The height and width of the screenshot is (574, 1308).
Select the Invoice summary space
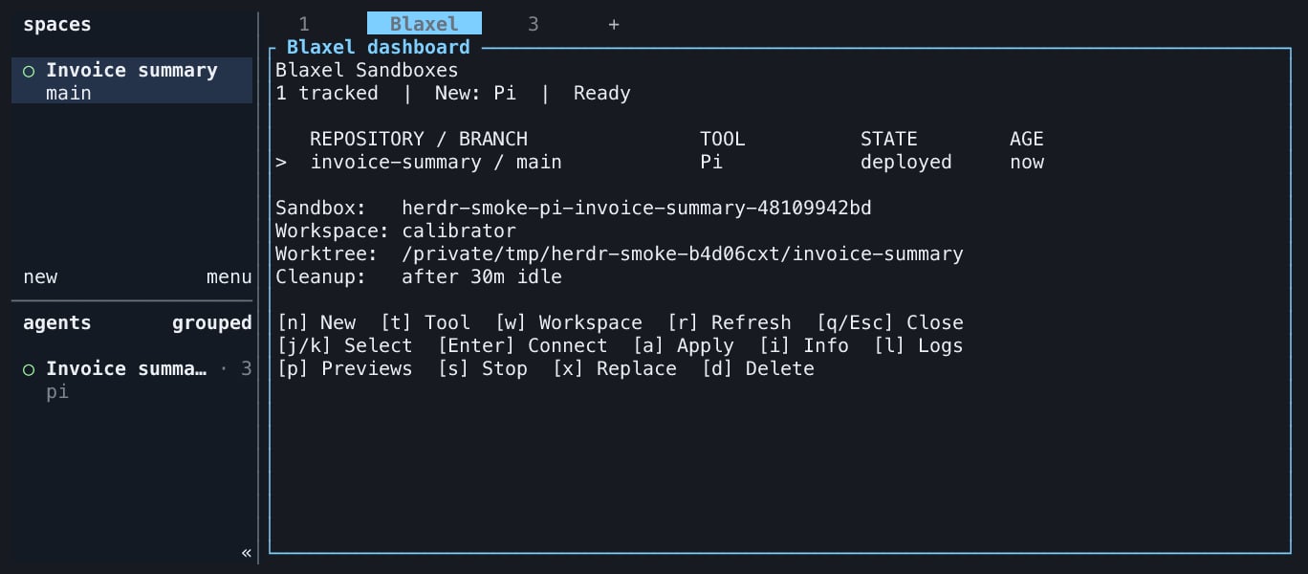pyautogui.click(x=132, y=81)
